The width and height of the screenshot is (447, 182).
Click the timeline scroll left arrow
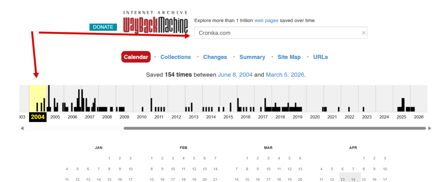pyautogui.click(x=22, y=128)
